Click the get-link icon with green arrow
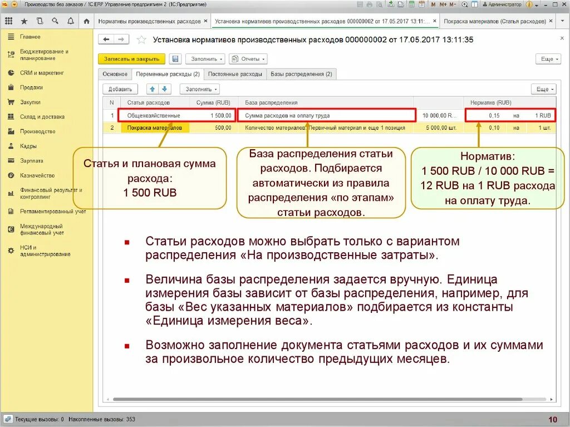 click(x=391, y=4)
